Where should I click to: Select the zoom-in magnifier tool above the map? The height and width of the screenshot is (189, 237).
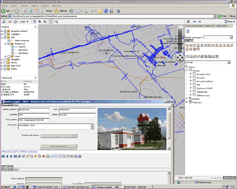coord(40,22)
